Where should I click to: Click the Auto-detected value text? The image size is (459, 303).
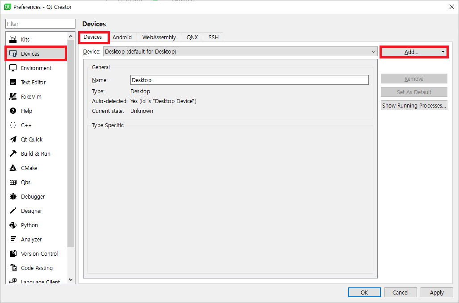(x=163, y=101)
